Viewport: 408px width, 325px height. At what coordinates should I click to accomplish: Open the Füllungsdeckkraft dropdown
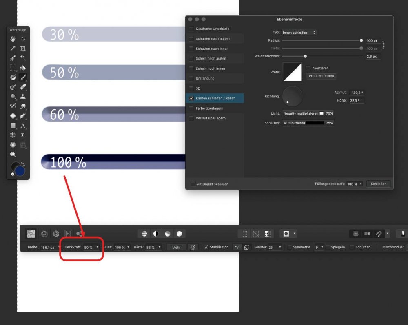(x=355, y=184)
